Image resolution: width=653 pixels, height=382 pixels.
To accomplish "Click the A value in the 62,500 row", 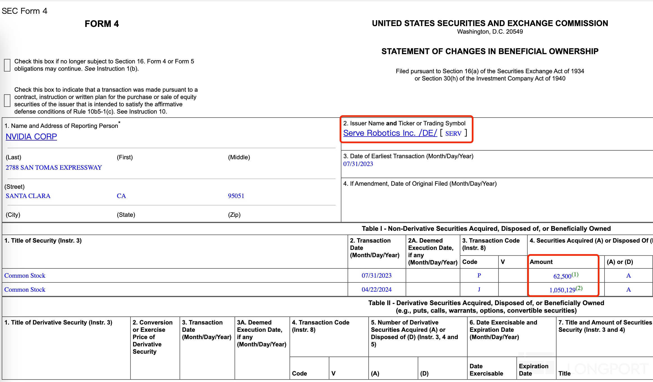I will 629,275.
